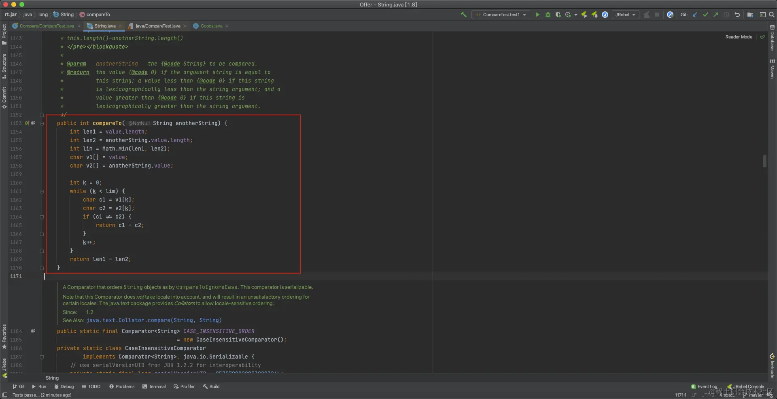777x399 pixels.
Task: Run CompareTest.test1 with green play button
Action: 537,15
